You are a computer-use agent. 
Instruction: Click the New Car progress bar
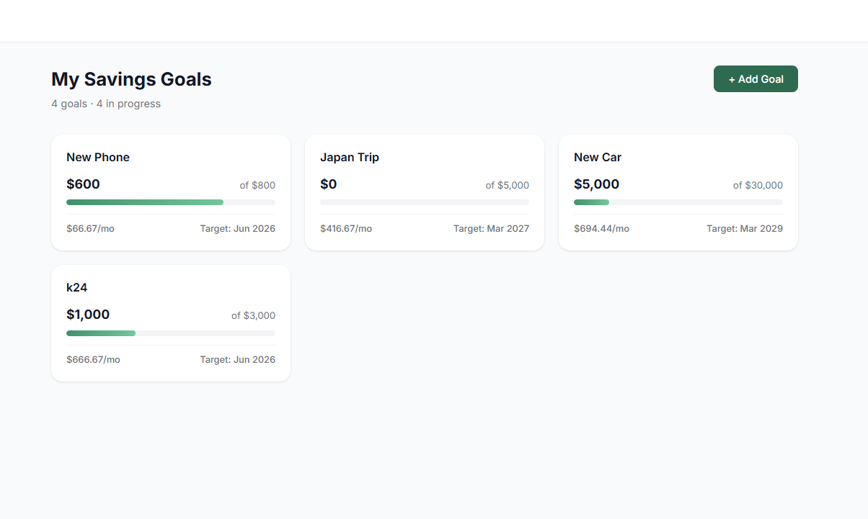tap(678, 202)
